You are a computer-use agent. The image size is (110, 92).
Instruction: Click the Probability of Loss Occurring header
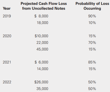92,6
